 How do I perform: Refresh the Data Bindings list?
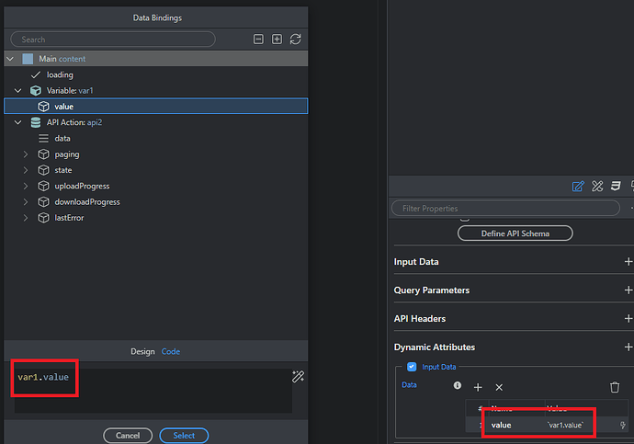pos(295,40)
